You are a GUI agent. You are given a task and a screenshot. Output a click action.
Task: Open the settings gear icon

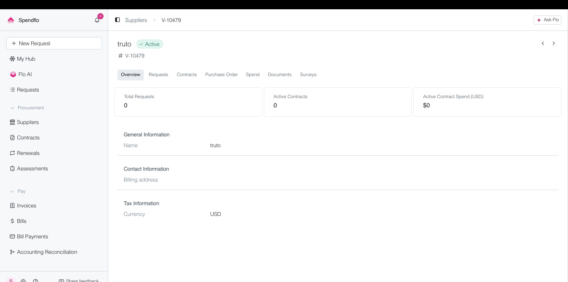coord(23,281)
